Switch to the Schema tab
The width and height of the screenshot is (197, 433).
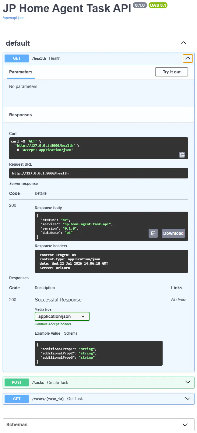tap(71, 333)
